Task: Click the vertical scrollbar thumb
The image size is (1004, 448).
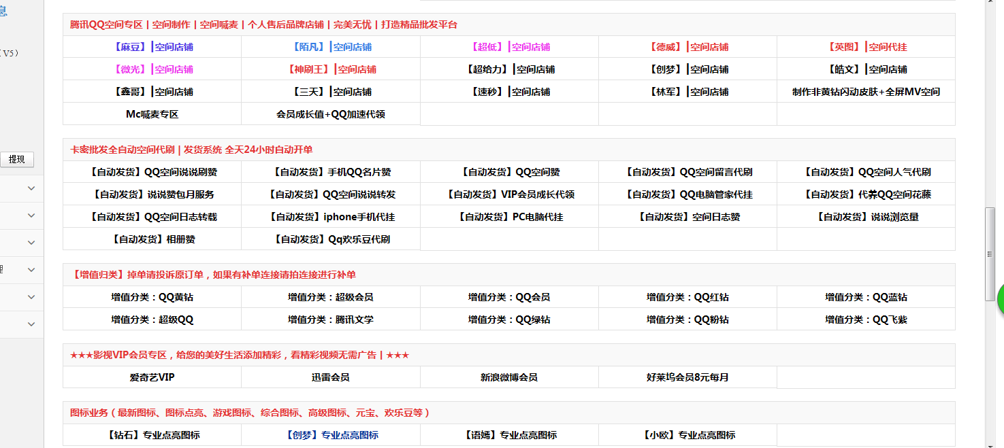Action: pos(990,254)
